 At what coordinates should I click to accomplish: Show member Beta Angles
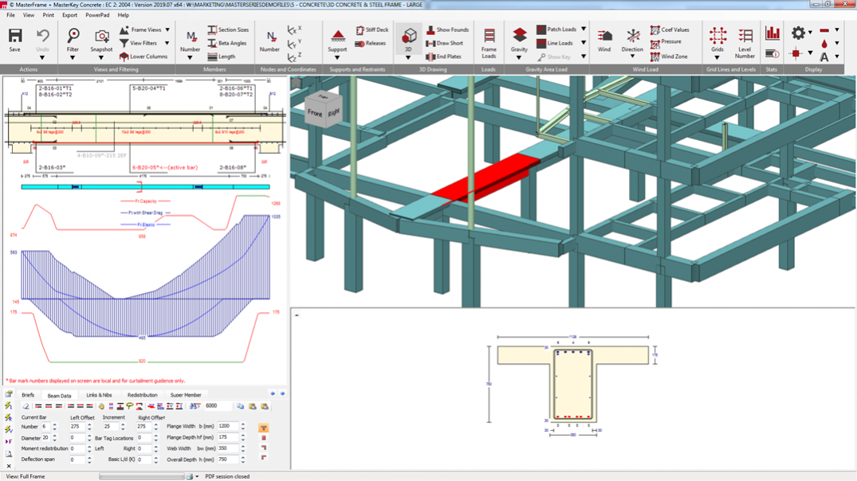pos(227,43)
